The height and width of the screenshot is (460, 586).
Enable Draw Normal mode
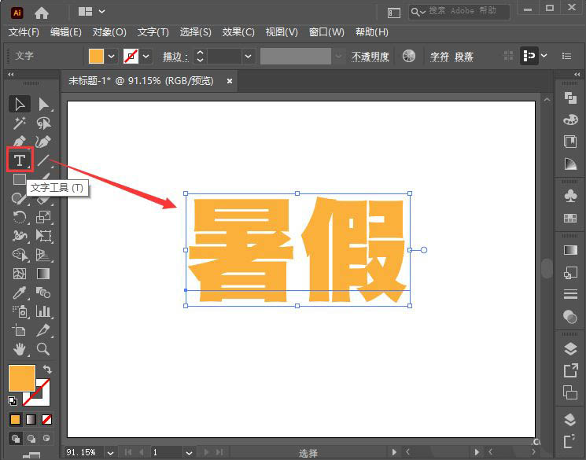[16, 438]
